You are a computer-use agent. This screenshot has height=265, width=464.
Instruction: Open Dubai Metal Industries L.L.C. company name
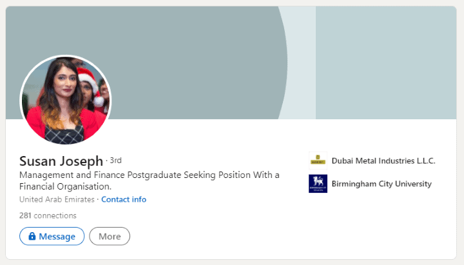[x=383, y=161]
